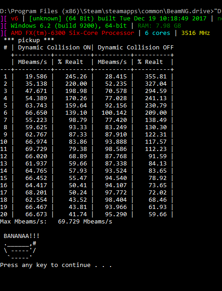Click the value '35.138' in row 2

coord(36,84)
